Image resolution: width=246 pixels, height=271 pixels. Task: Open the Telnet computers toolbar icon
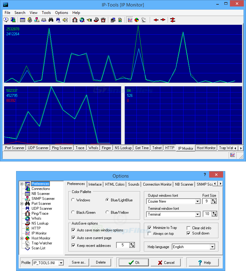pos(113,20)
